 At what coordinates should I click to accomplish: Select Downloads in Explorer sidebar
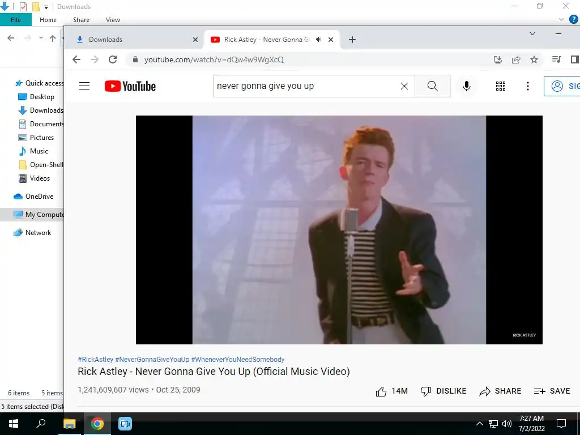point(41,110)
